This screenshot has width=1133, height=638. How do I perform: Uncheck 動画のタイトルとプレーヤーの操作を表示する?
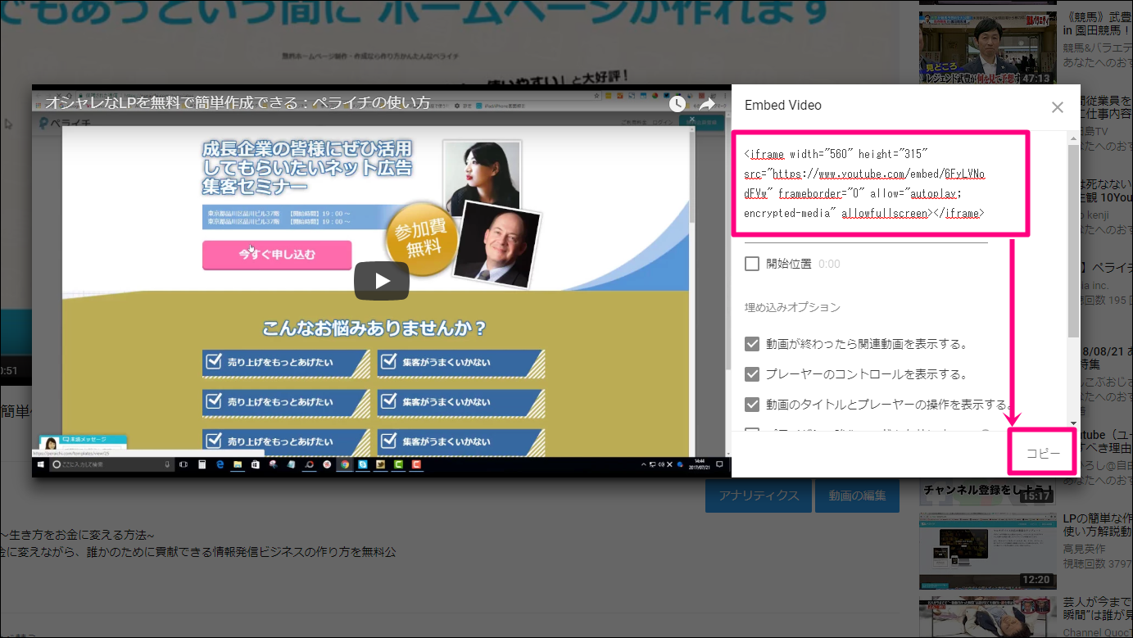coord(752,405)
